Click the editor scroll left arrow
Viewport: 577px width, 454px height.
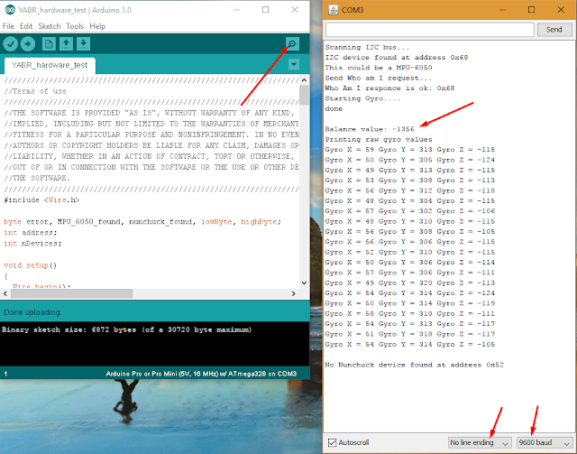[5, 293]
